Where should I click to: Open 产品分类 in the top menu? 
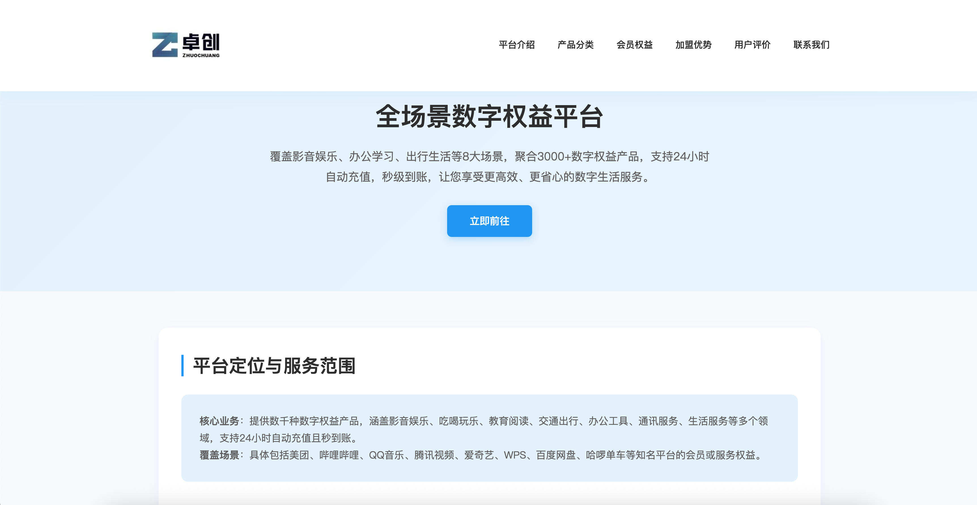(576, 44)
